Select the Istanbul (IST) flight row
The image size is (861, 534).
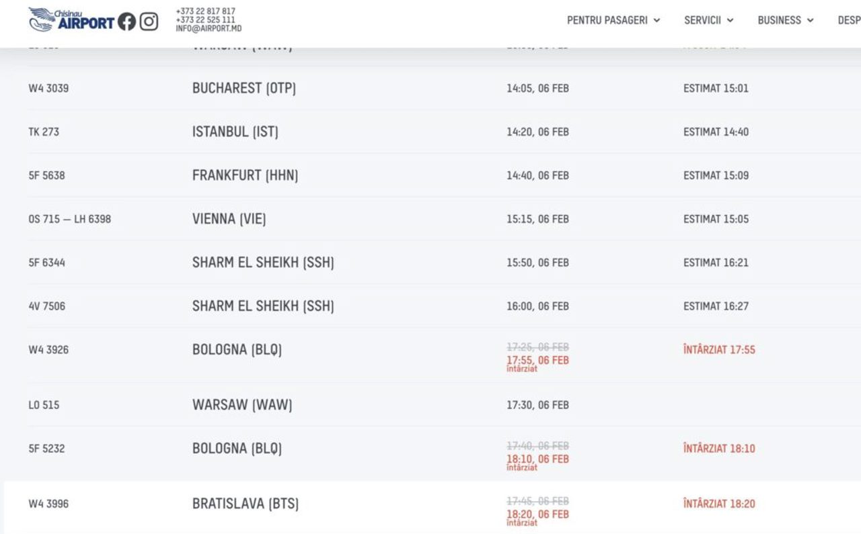point(235,132)
